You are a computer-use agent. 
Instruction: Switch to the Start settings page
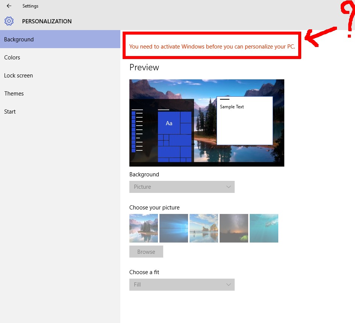click(x=10, y=112)
